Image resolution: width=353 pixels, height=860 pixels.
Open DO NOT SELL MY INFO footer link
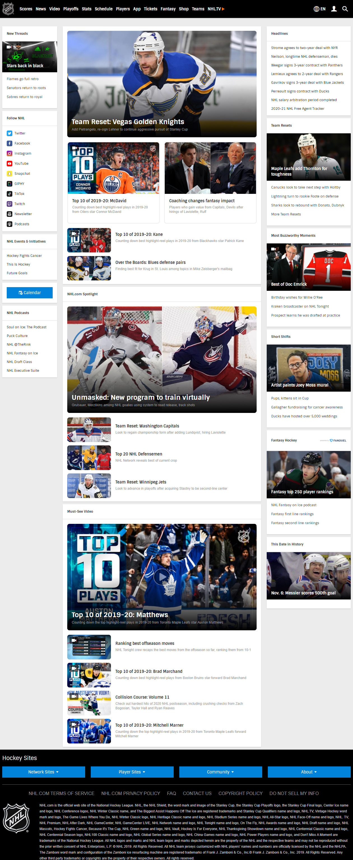[294, 793]
